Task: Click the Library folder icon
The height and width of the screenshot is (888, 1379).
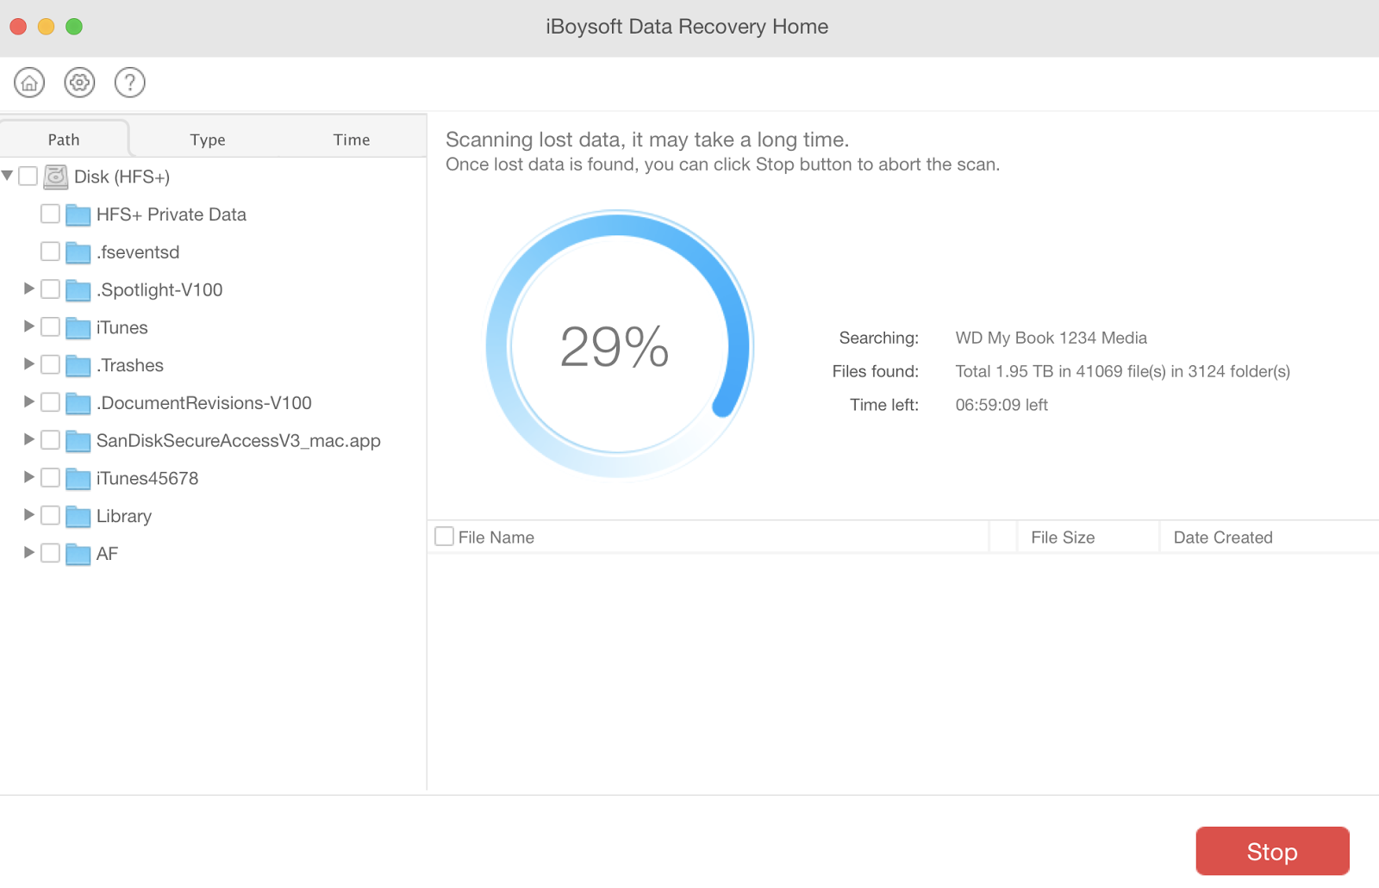Action: [x=78, y=516]
